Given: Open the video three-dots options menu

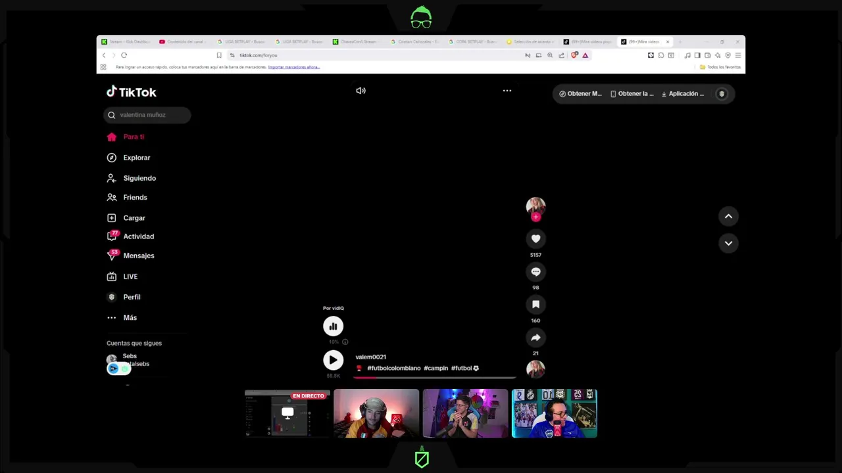Looking at the screenshot, I should [507, 91].
